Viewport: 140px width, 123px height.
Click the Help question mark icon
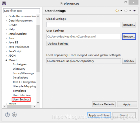click(7, 115)
